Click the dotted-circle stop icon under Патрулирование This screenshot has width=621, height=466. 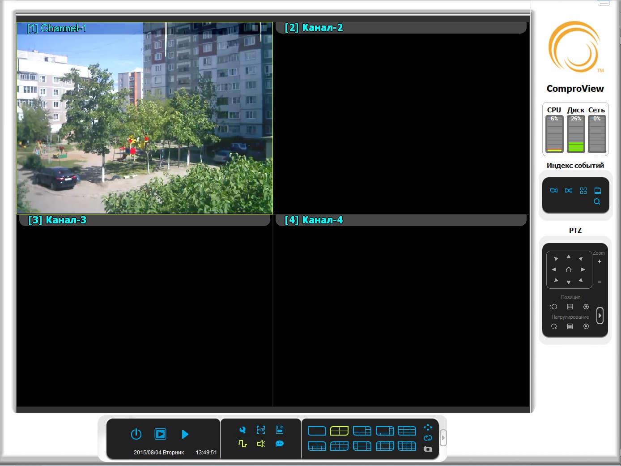pos(586,326)
